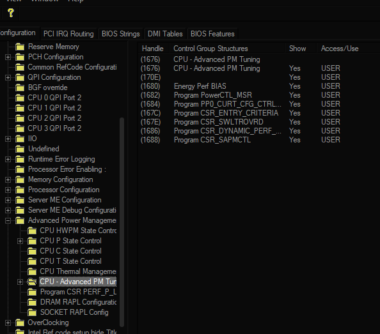Expand the CPU - Advanced PM Tuning node
Image resolution: width=380 pixels, height=334 pixels.
tap(20, 282)
